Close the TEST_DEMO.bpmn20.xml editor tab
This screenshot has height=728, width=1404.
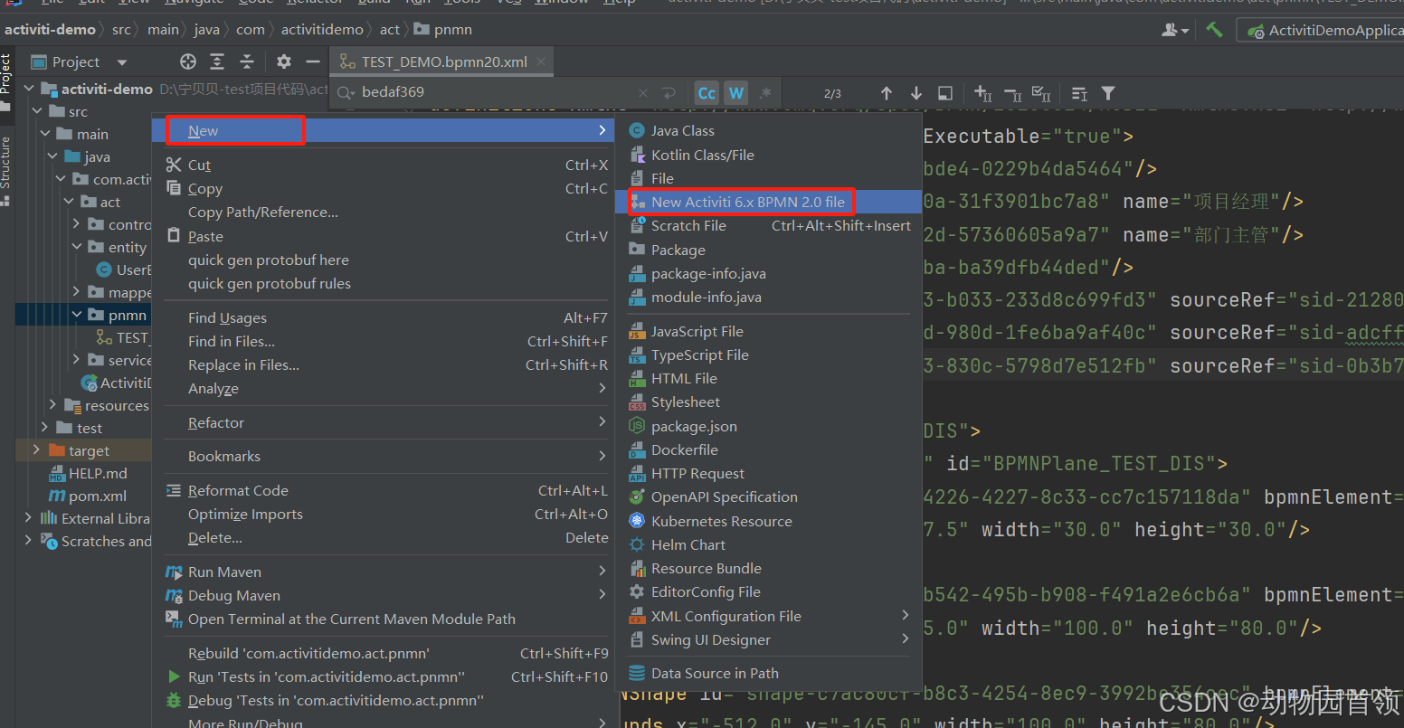(541, 61)
